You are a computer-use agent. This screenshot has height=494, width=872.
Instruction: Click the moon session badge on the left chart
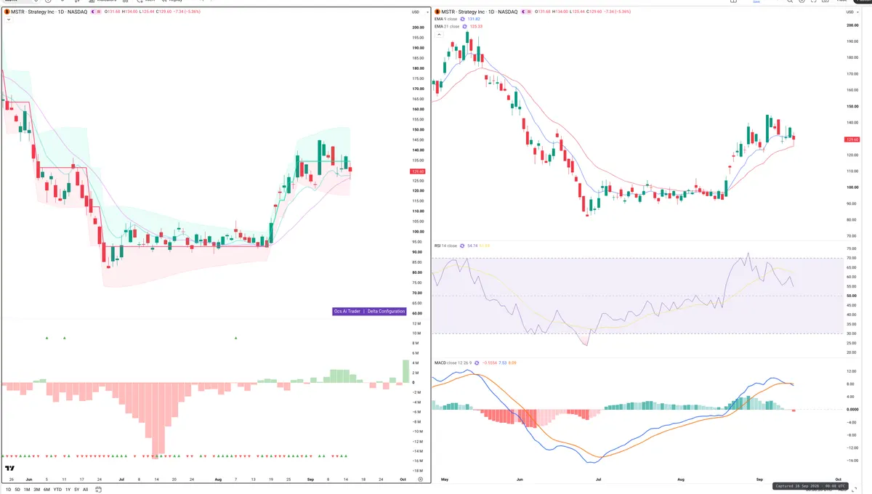click(x=93, y=12)
